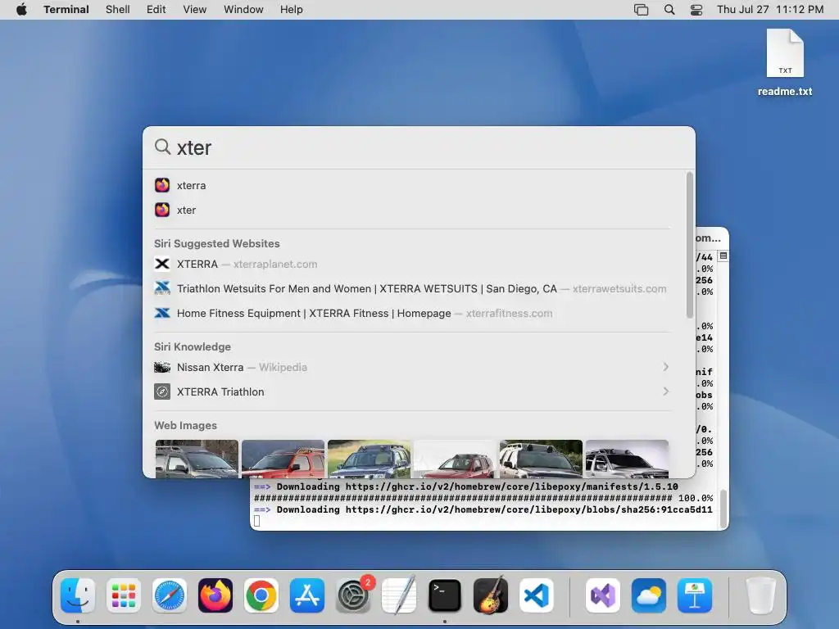
Task: Launch GarageBand from the Dock
Action: (491, 595)
